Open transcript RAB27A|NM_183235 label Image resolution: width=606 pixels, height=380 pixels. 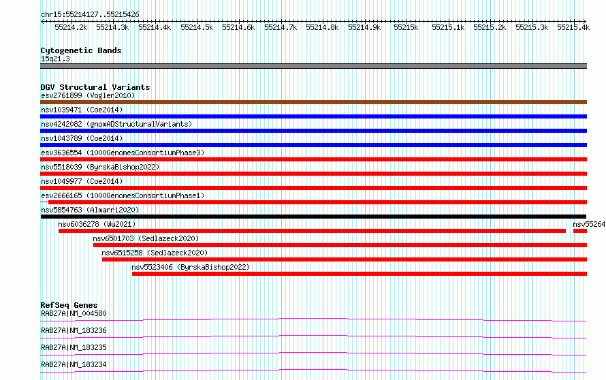74,347
